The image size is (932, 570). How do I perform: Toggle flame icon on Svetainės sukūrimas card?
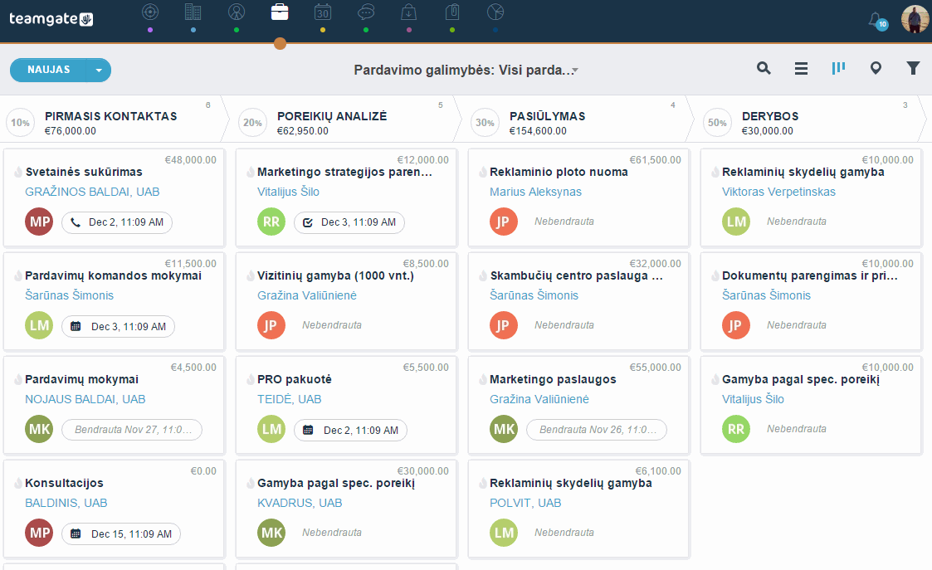(x=18, y=173)
